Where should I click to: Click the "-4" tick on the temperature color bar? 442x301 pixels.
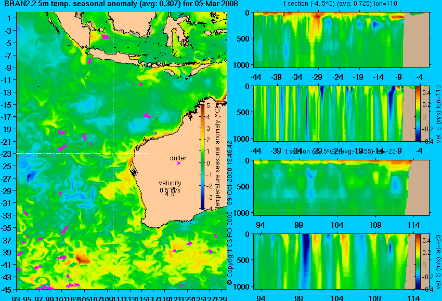coord(209,209)
